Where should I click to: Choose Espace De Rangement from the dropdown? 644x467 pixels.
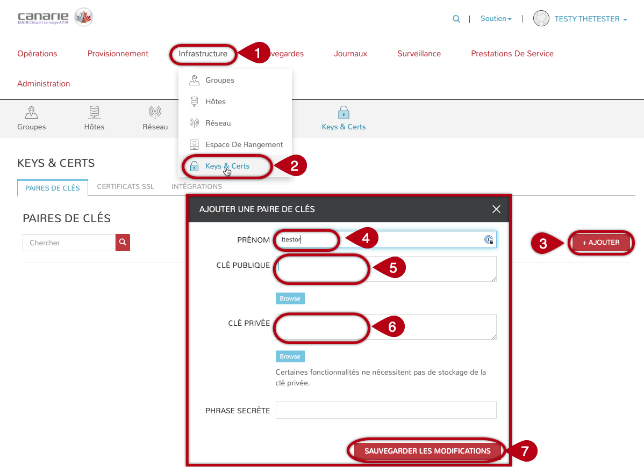(244, 144)
